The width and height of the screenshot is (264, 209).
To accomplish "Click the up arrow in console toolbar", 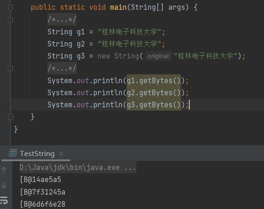I will tap(4, 170).
